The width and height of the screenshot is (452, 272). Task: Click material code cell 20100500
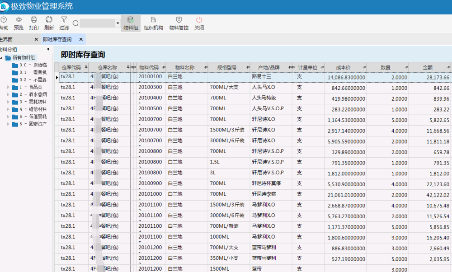[x=150, y=108]
